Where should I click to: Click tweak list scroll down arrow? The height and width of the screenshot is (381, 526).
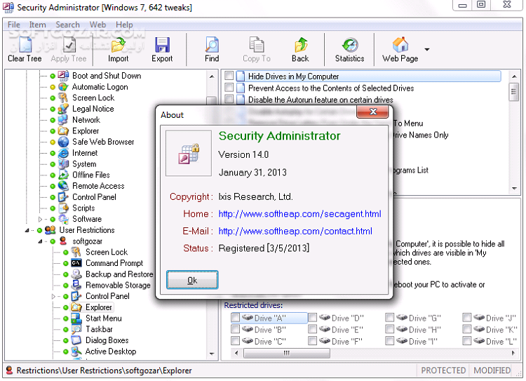[515, 189]
